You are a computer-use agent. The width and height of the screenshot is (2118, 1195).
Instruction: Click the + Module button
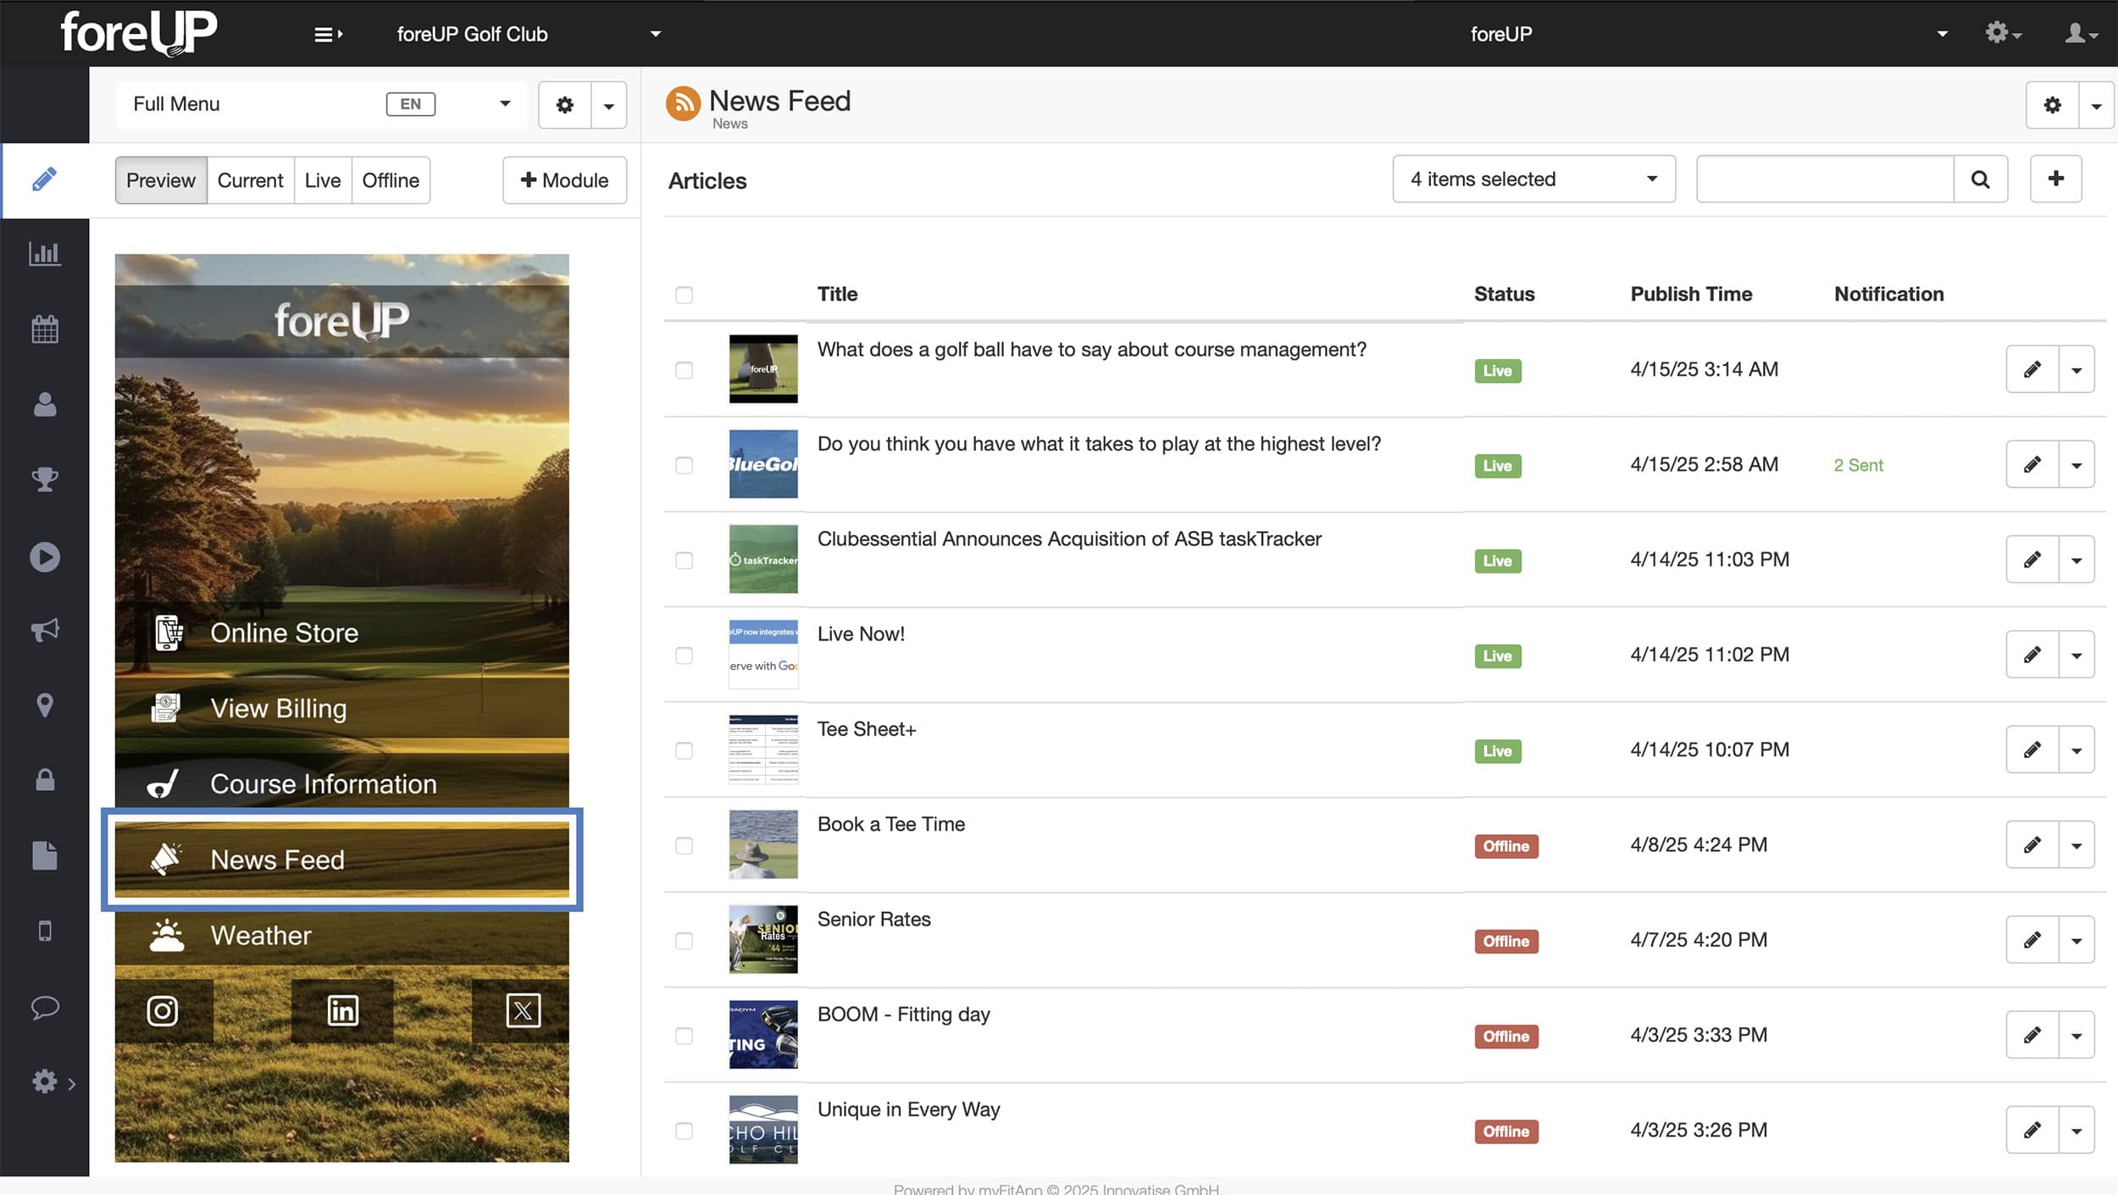tap(564, 180)
